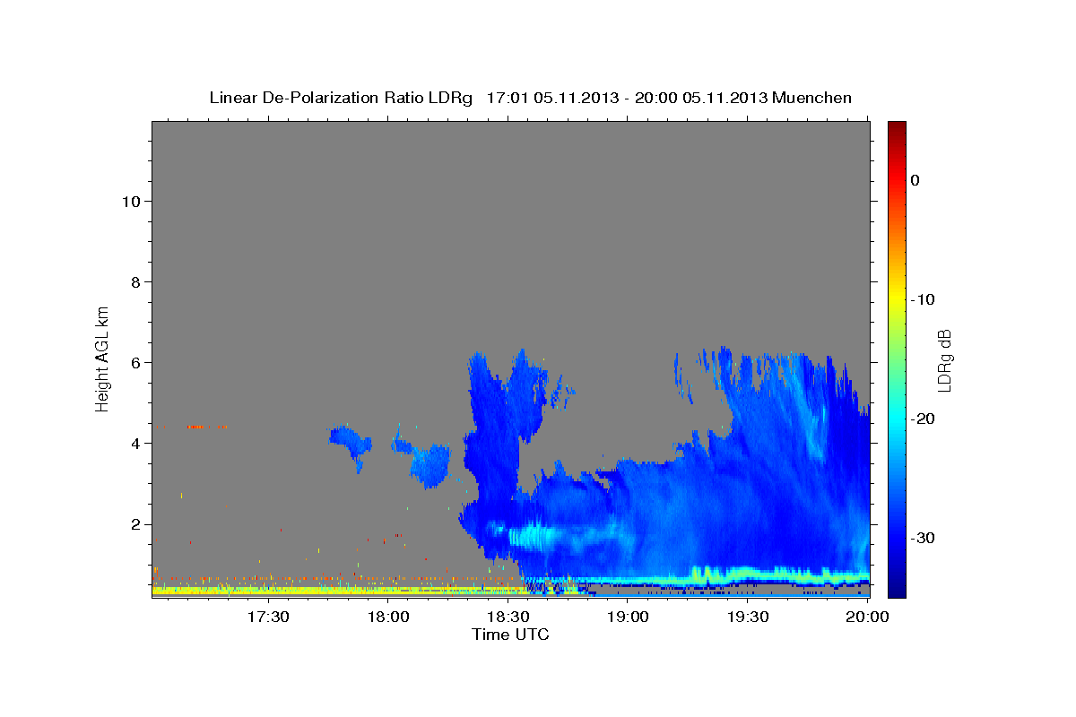Click the 'Time UTC' axis title
Viewport: 1076px width, 717px height.
tap(510, 635)
